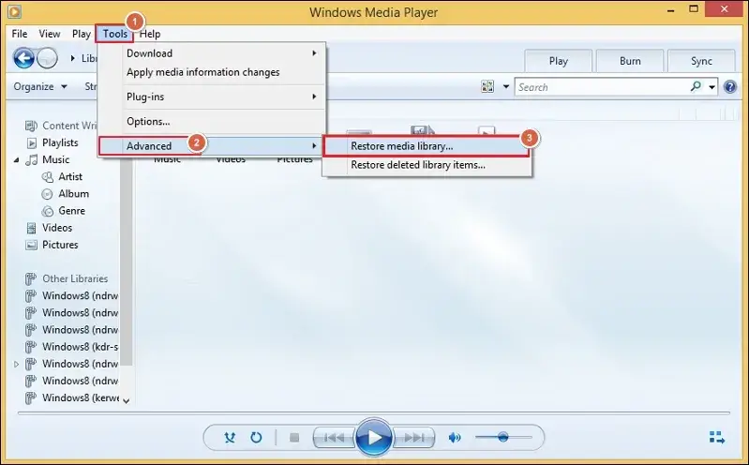Open the view options dropdown arrow
The image size is (749, 465).
[506, 87]
